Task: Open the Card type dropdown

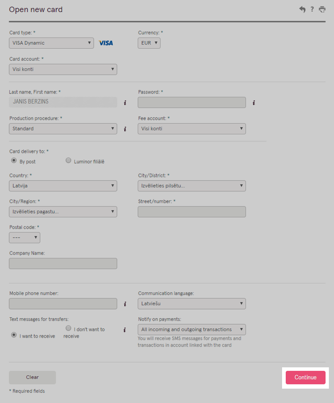Action: click(x=51, y=43)
